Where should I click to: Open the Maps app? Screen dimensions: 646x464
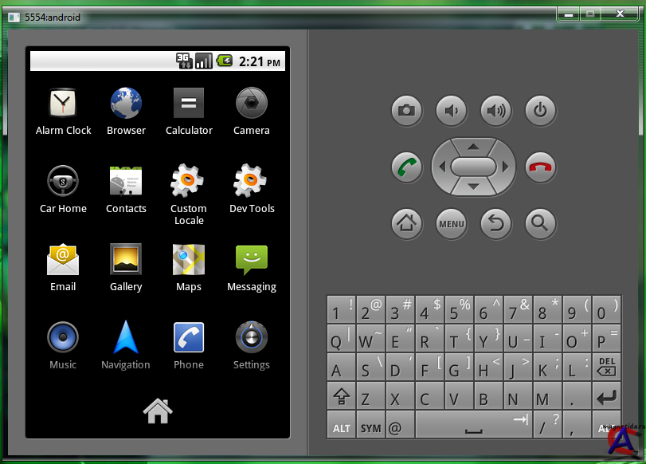point(189,260)
